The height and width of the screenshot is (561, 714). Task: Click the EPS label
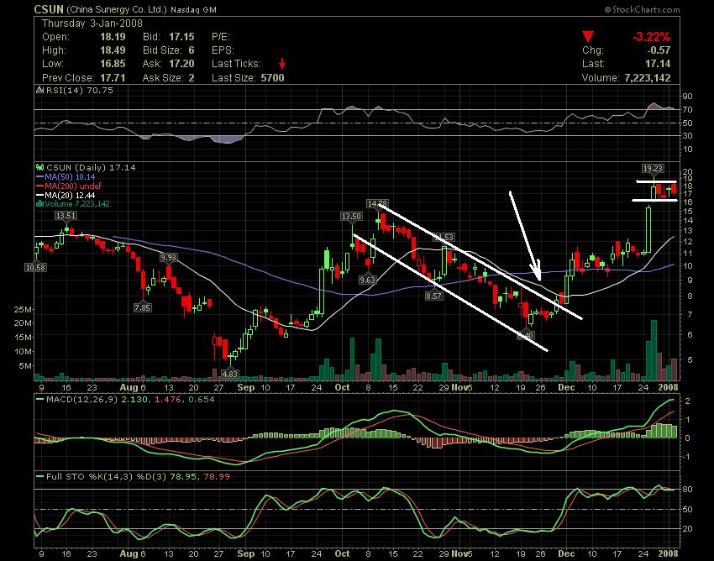click(223, 50)
